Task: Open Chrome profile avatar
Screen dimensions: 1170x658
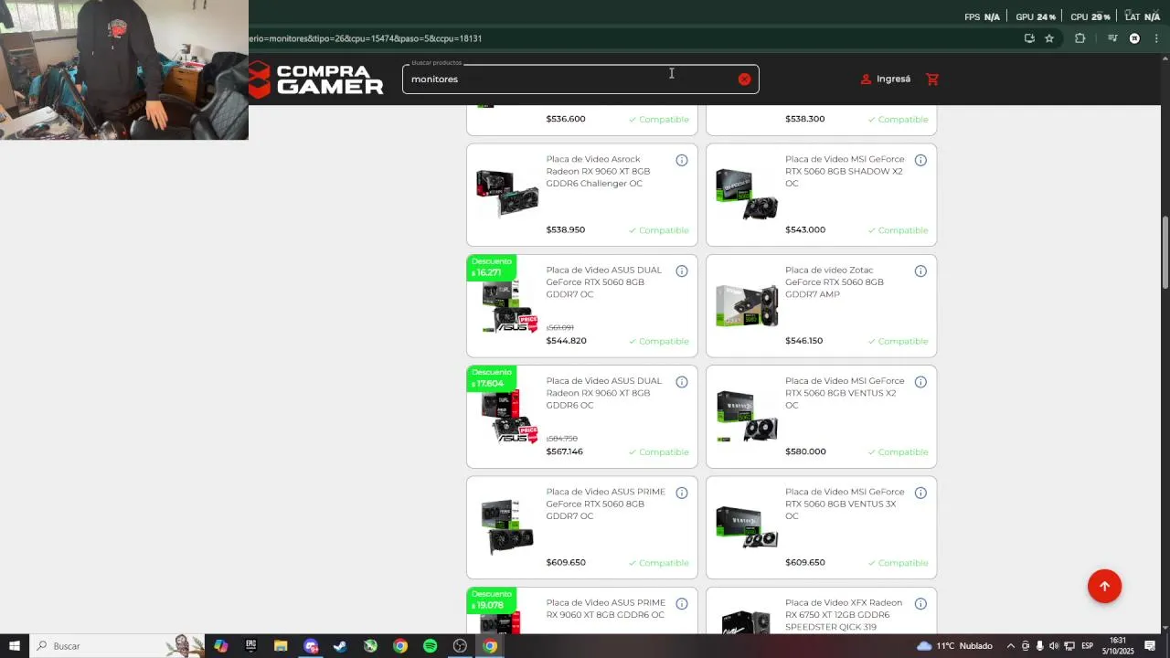Action: tap(1134, 38)
